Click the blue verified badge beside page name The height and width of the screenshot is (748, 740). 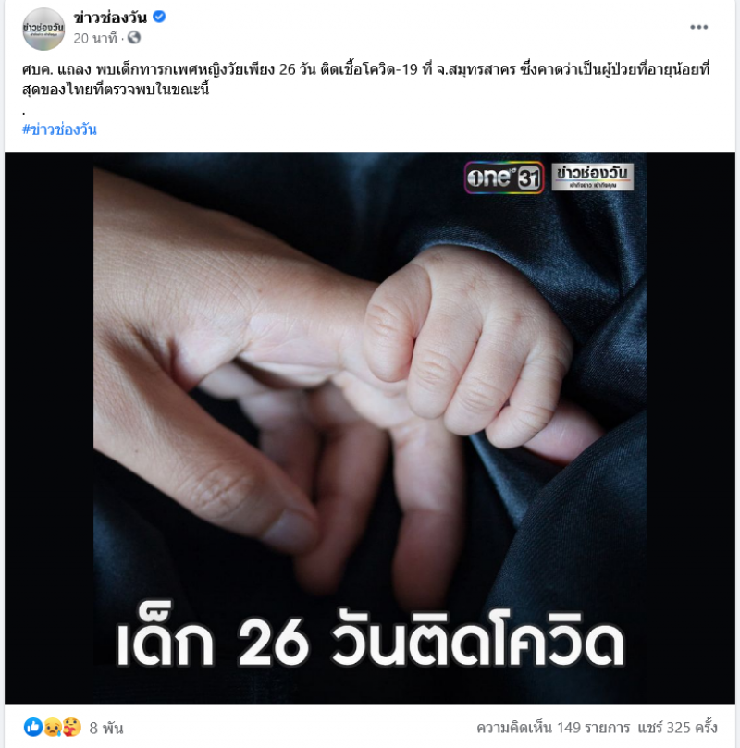[159, 18]
